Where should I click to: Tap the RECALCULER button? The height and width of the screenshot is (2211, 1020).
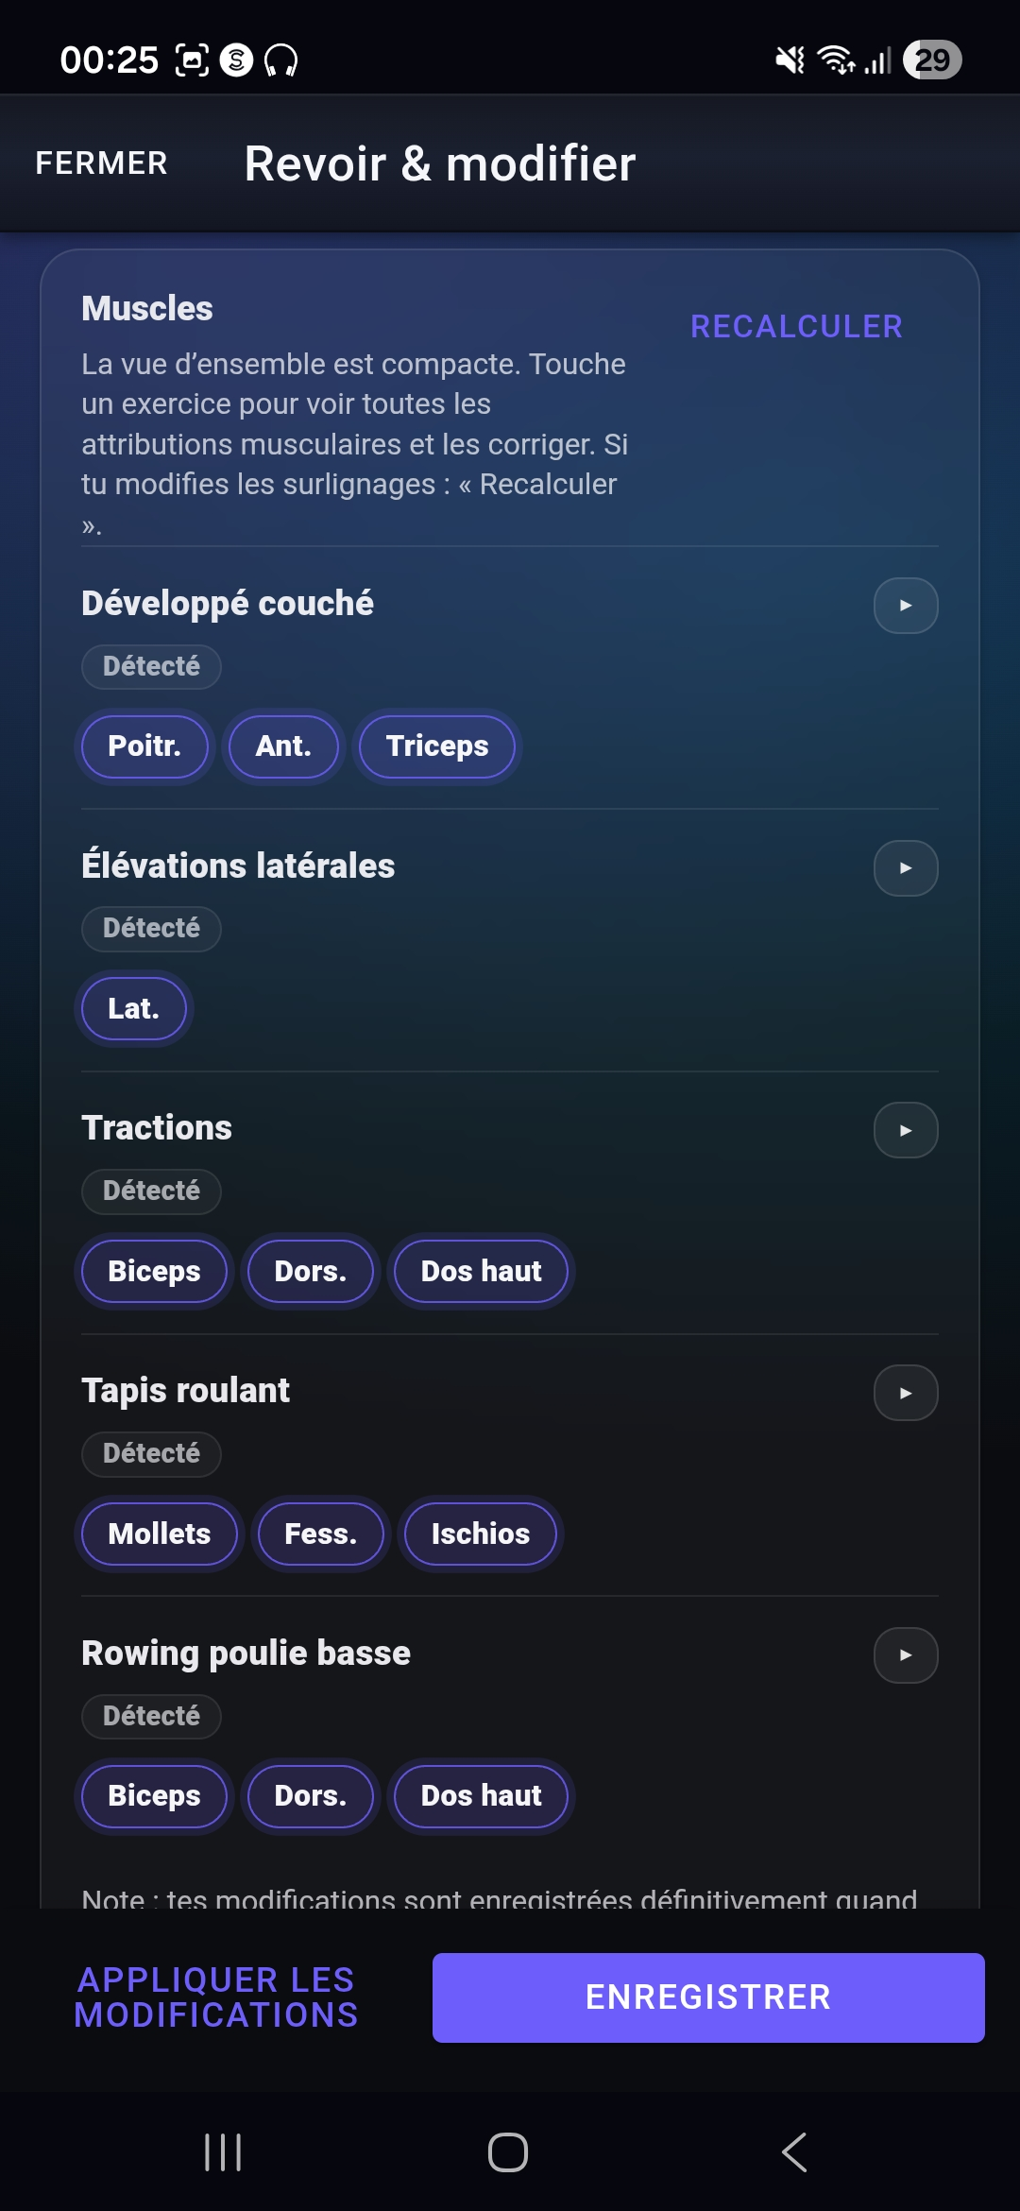[796, 327]
